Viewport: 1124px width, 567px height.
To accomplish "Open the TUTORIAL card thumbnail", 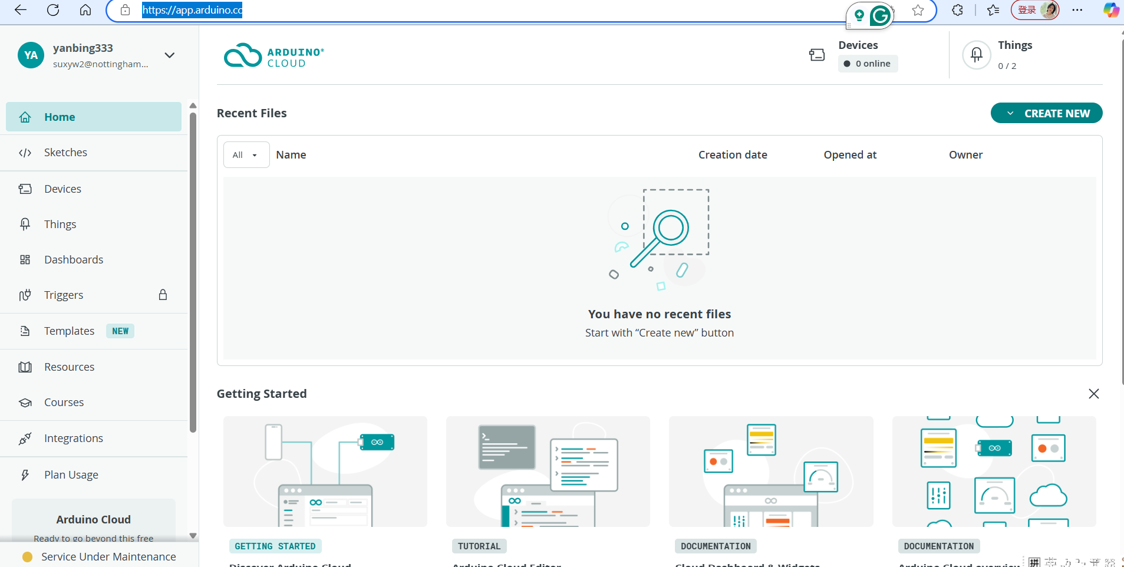I will (x=548, y=472).
